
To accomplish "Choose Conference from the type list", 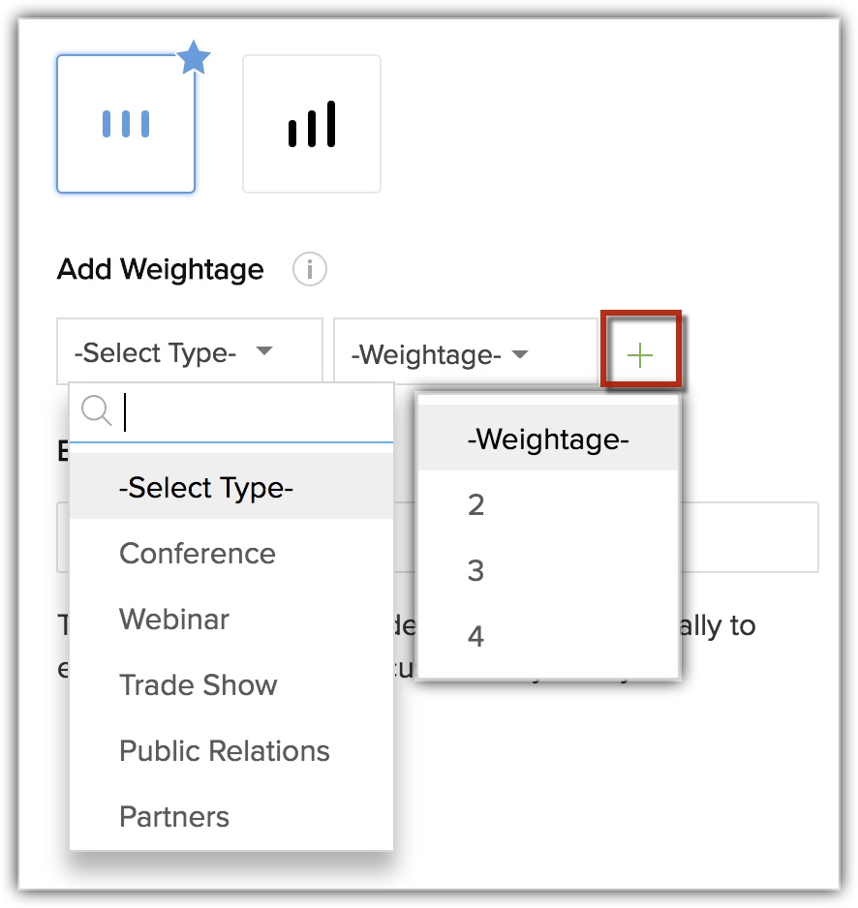I will tap(198, 554).
